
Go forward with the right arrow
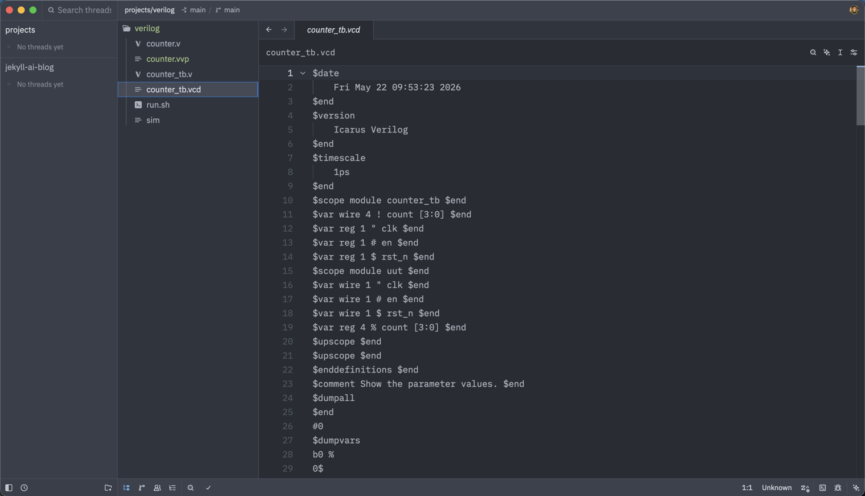coord(284,29)
